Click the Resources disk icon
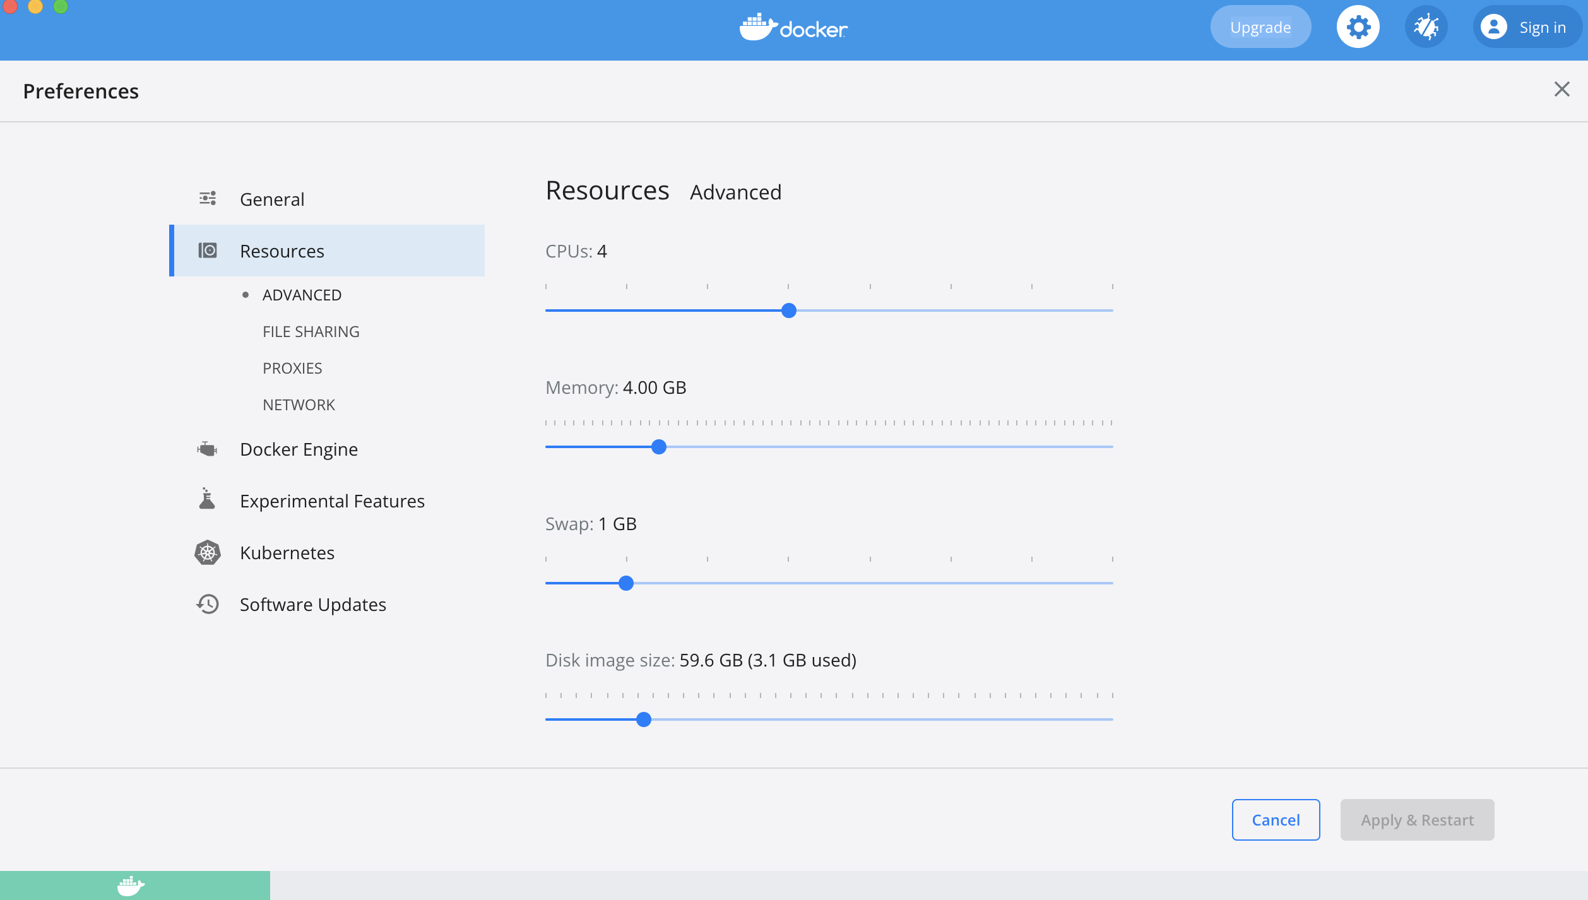 click(x=208, y=251)
